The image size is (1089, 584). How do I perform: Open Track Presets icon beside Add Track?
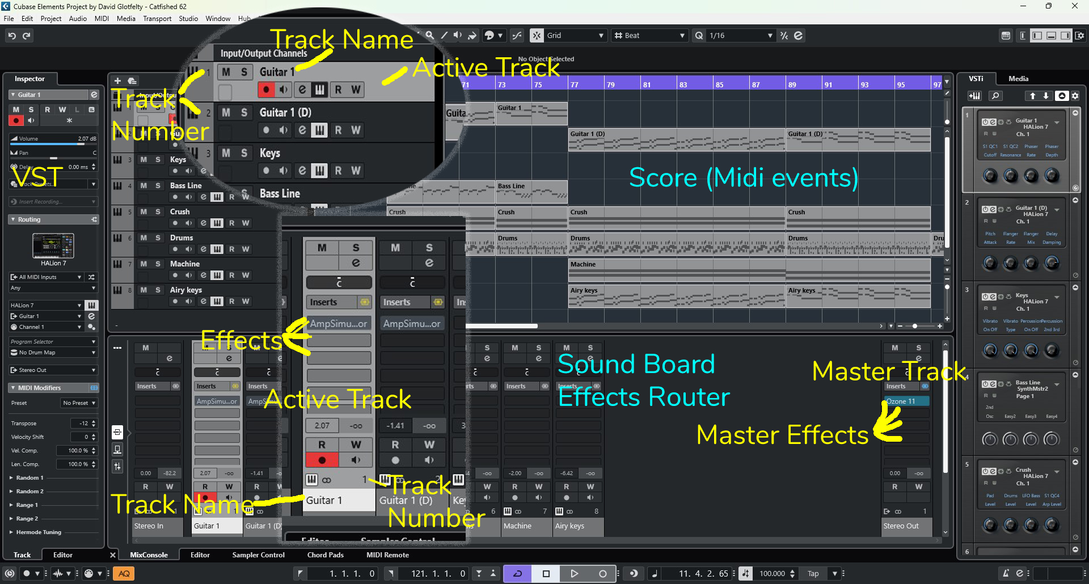click(132, 81)
